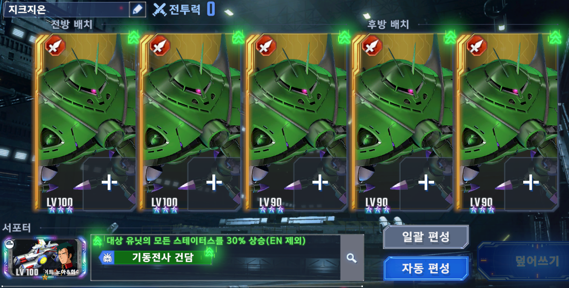
Task: Click the magnifier icon in supporter effect panel
Action: (351, 258)
